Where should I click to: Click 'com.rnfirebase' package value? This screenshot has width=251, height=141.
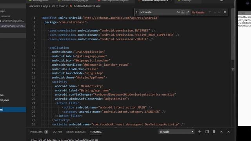(72, 22)
